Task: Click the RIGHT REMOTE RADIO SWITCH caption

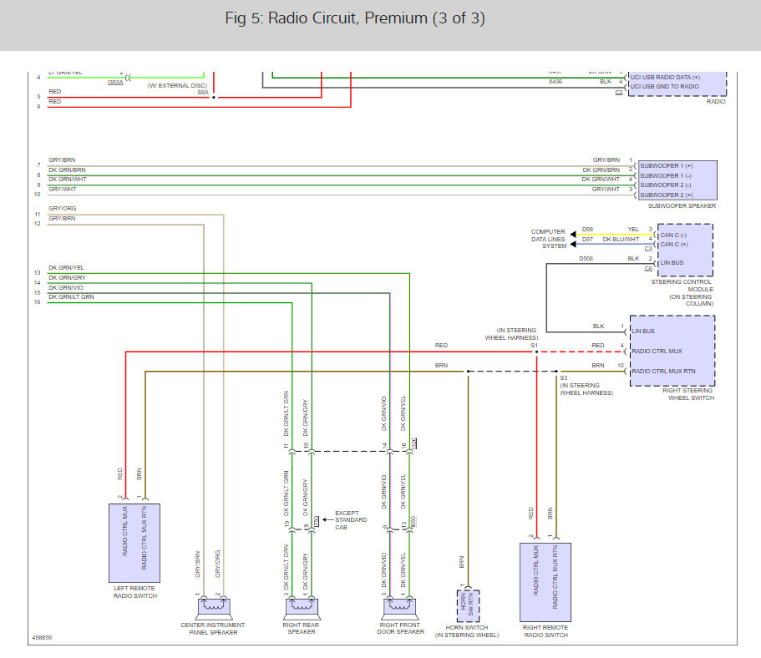Action: point(545,631)
